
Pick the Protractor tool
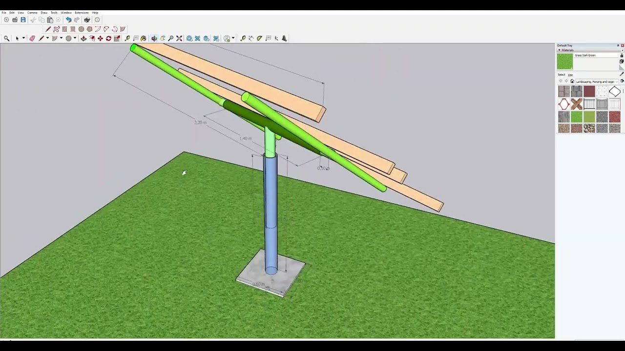259,38
